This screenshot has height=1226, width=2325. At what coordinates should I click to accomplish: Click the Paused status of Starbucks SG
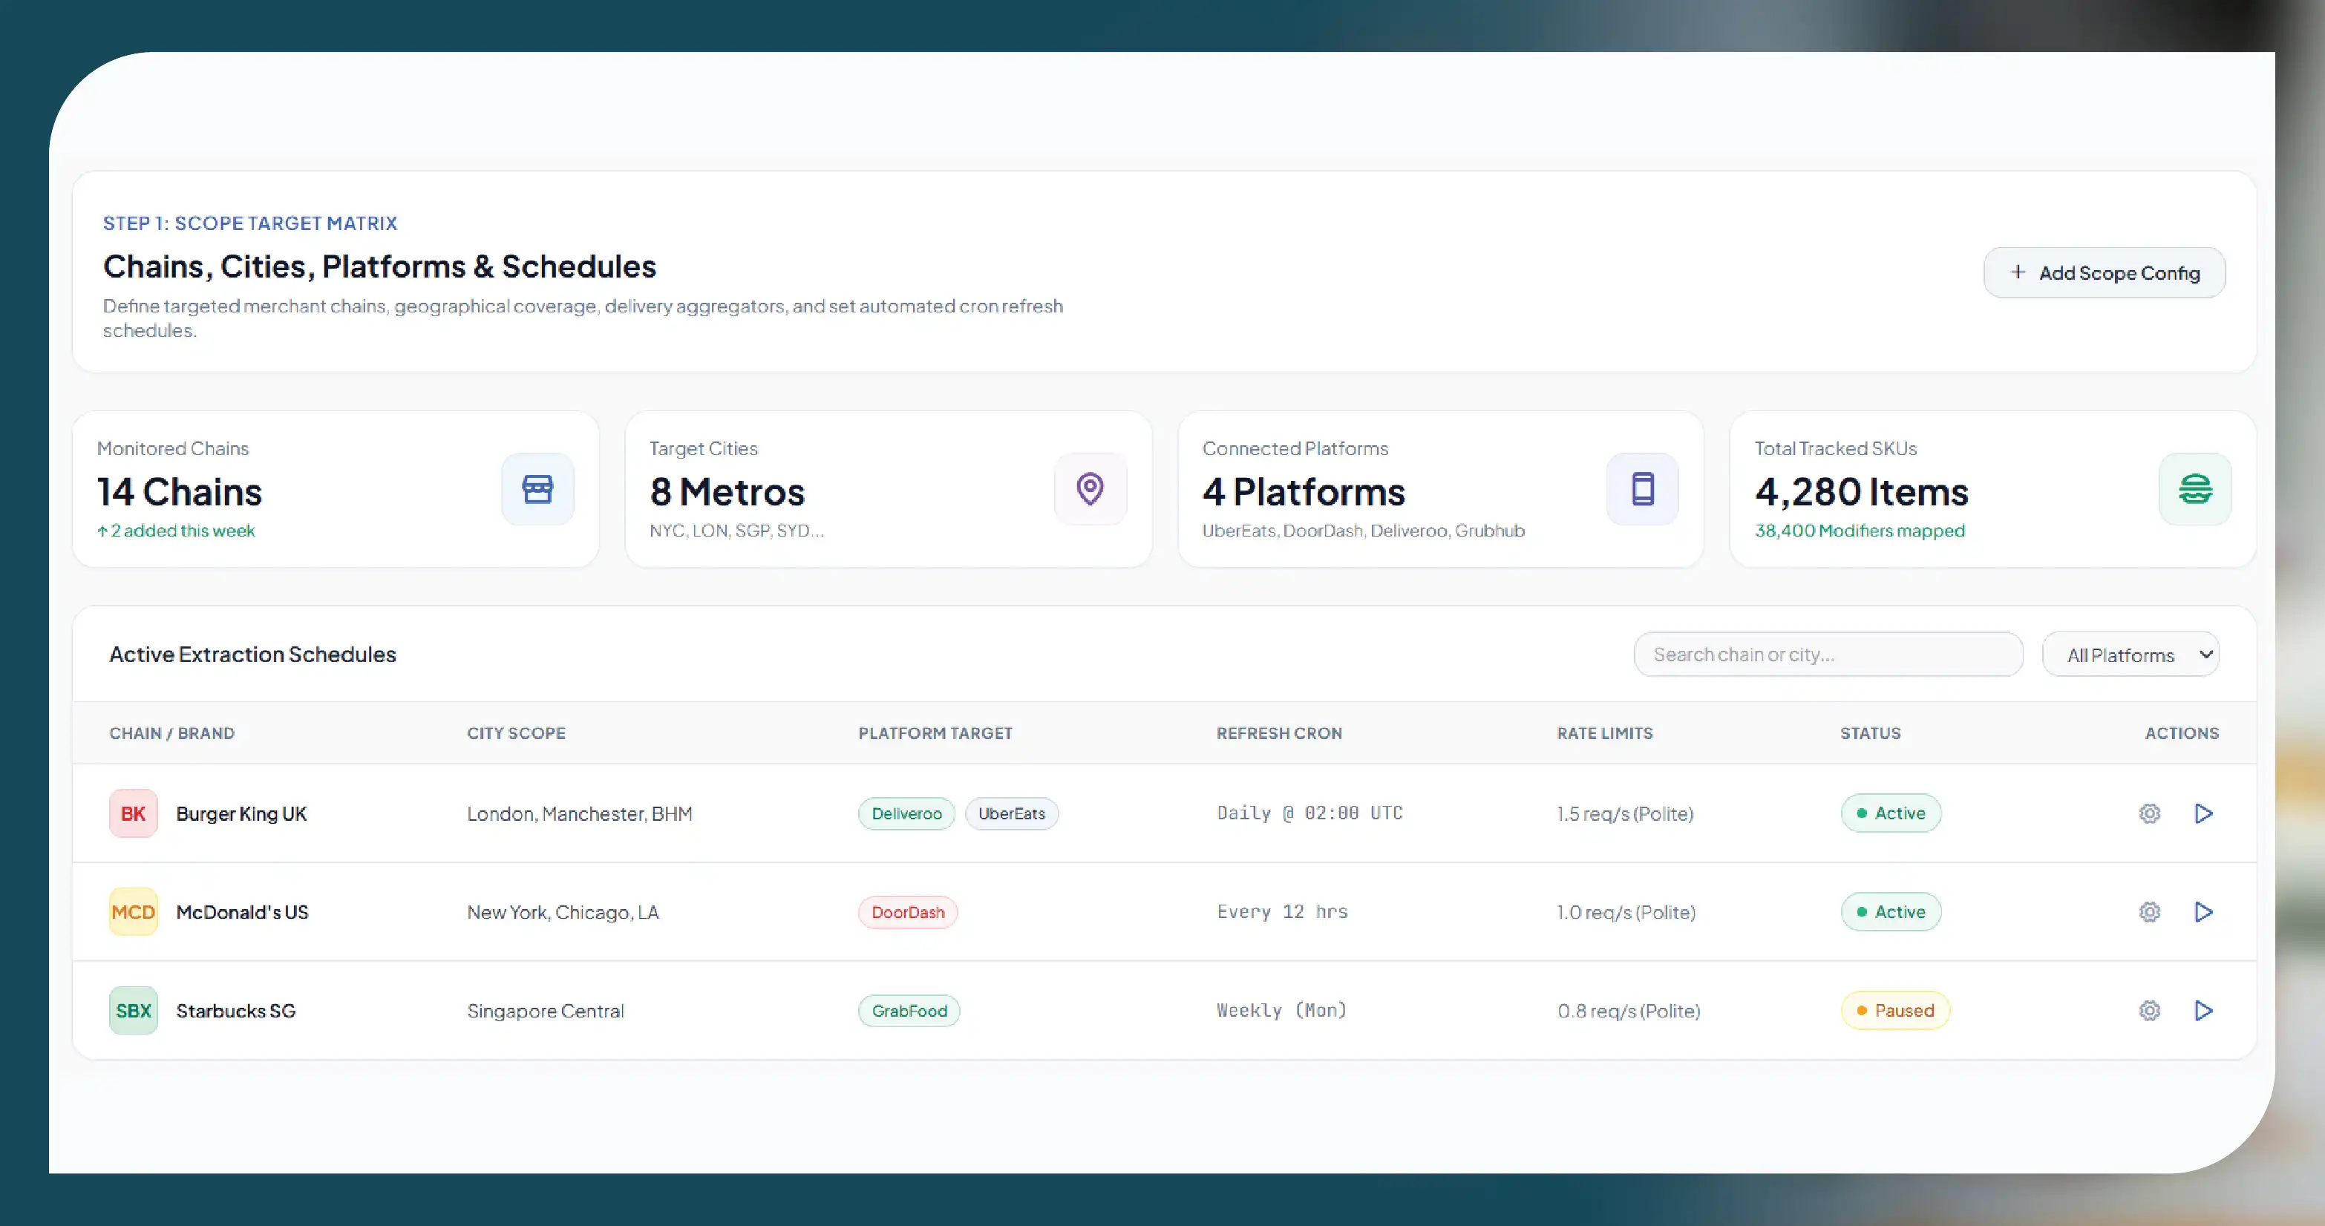pos(1895,1010)
